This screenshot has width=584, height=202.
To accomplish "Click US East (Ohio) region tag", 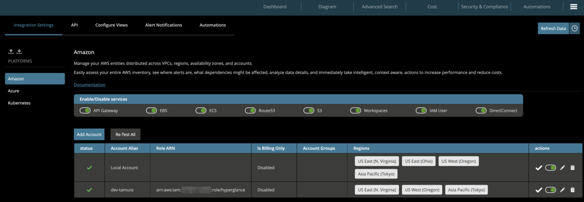I will point(419,161).
